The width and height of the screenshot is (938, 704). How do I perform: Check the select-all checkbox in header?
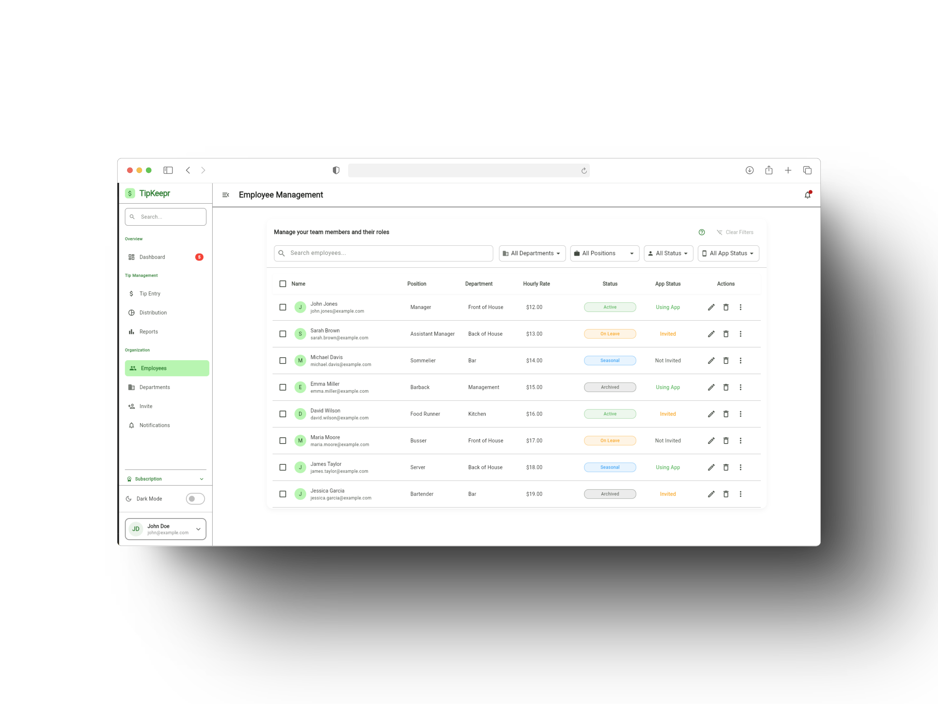pyautogui.click(x=283, y=284)
